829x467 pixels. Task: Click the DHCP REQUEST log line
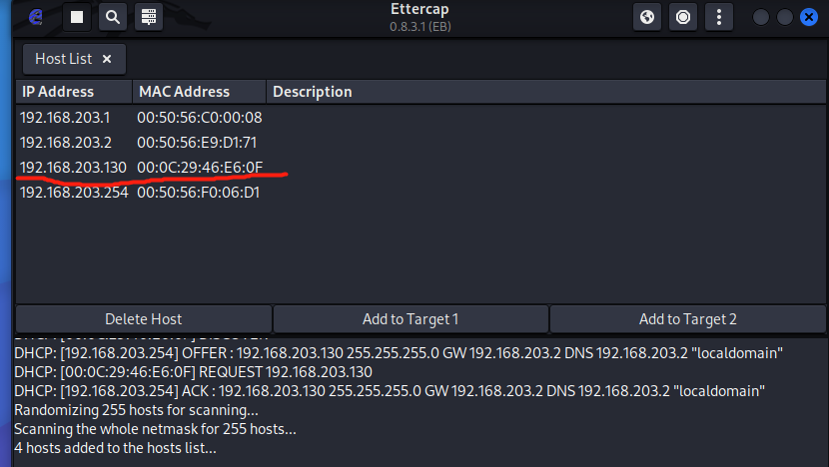(x=193, y=372)
